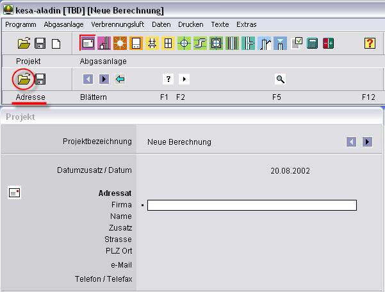The image size is (385, 292).
Task: Open the Extras menu
Action: [x=246, y=24]
